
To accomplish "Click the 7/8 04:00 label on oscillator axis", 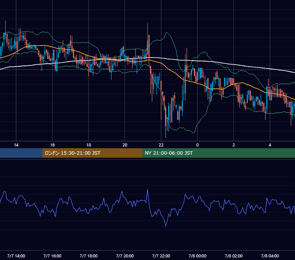I will pos(270,256).
